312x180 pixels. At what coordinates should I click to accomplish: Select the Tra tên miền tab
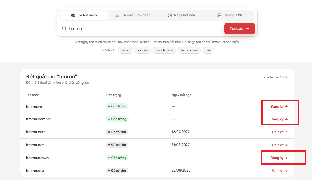click(x=84, y=15)
